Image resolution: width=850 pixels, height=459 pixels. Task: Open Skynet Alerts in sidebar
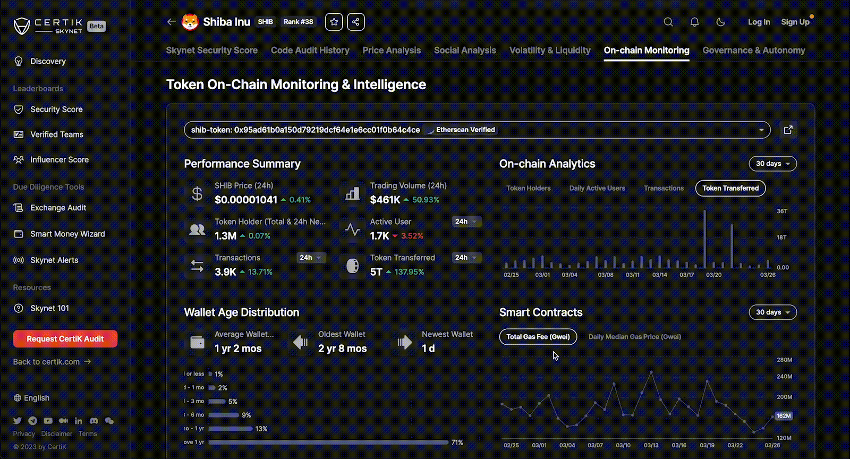pyautogui.click(x=46, y=260)
